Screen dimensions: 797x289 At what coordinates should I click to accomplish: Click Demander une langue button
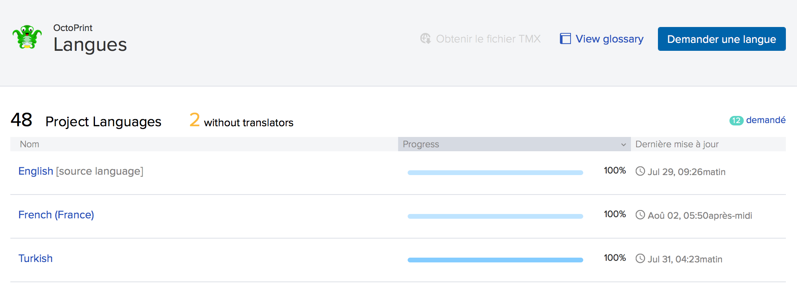(x=722, y=39)
